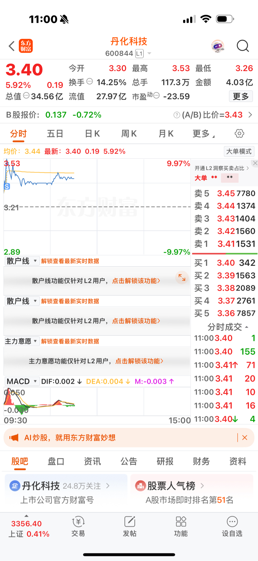Expand chart to fullscreen icon
258x561 pixels.
pos(182,277)
